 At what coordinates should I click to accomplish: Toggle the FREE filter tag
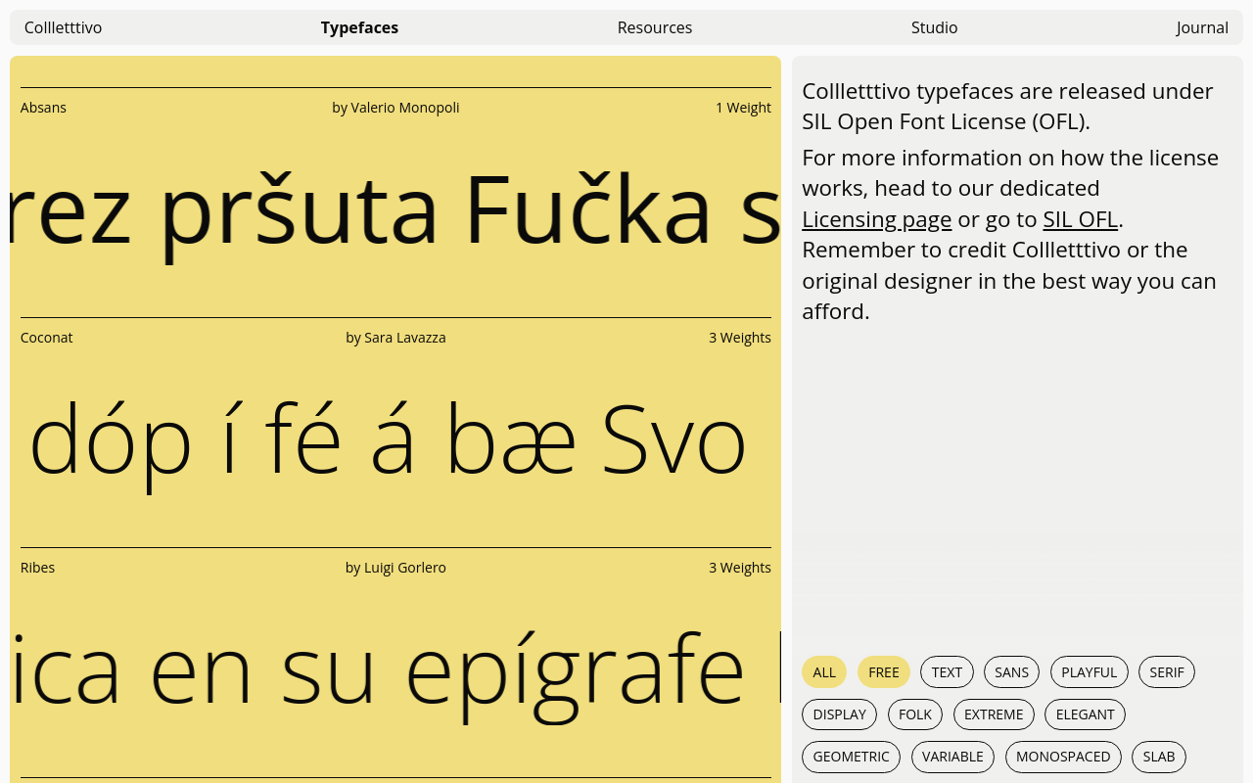(x=884, y=672)
